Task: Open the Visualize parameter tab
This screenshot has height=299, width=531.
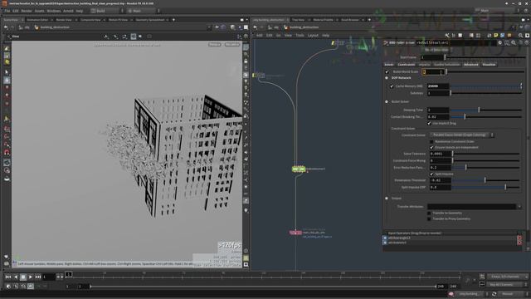Action: click(x=489, y=65)
